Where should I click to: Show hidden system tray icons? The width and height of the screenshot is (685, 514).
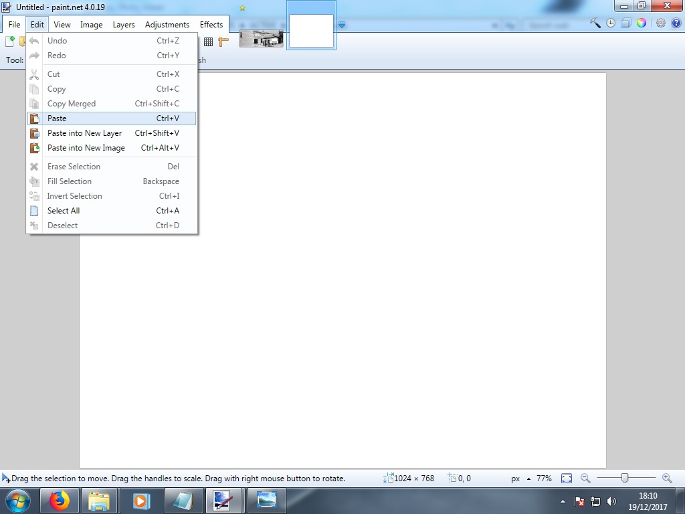click(x=561, y=501)
